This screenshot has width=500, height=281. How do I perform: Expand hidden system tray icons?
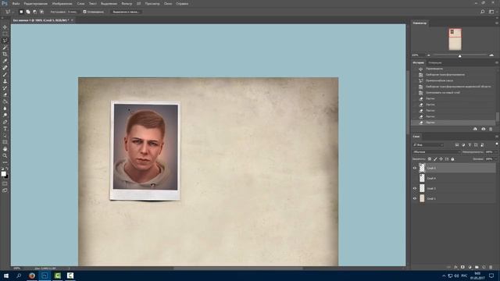click(444, 276)
